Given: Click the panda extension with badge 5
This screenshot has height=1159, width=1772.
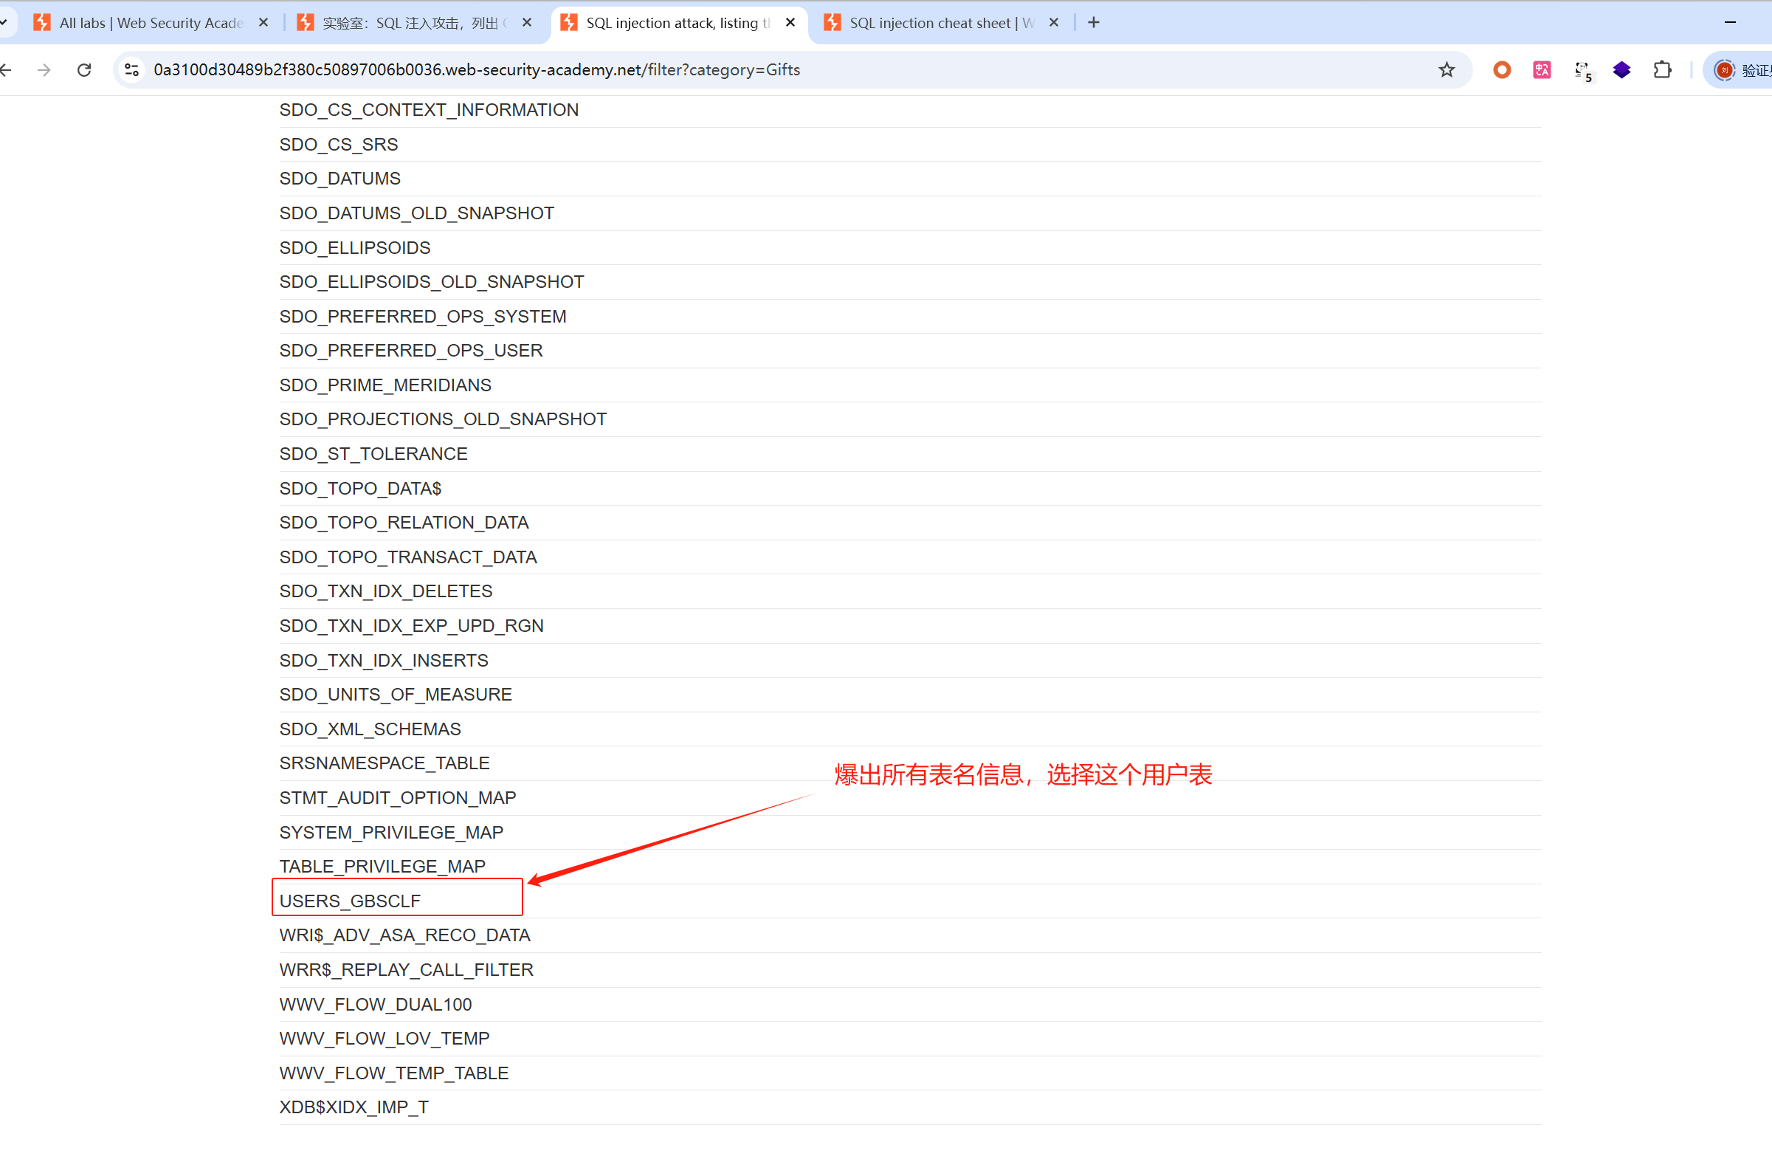Looking at the screenshot, I should tap(1582, 71).
